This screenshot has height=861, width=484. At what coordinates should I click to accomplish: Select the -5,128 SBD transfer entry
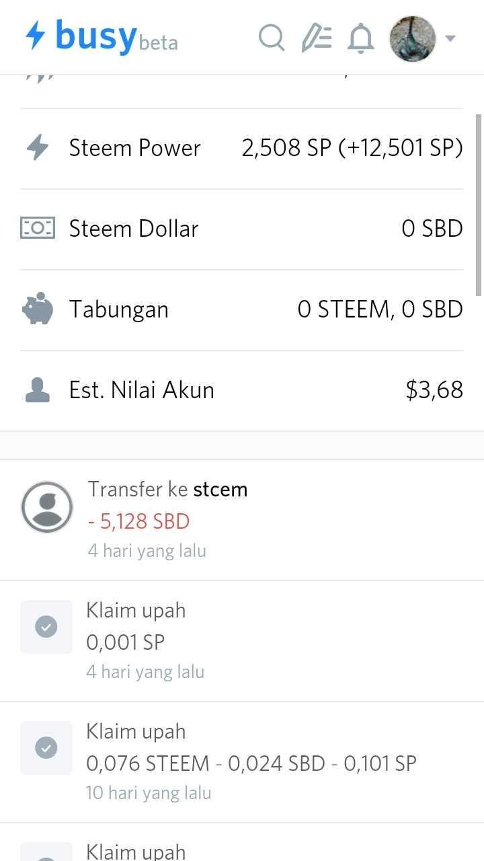(242, 520)
